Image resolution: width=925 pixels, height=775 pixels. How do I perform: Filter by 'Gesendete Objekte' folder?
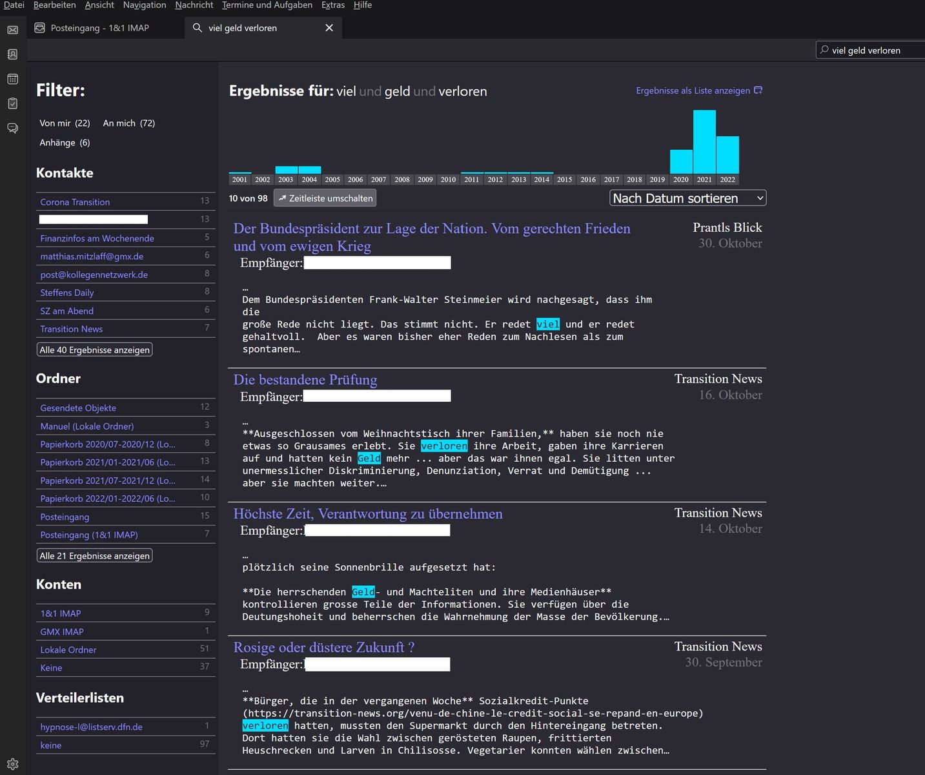point(78,408)
